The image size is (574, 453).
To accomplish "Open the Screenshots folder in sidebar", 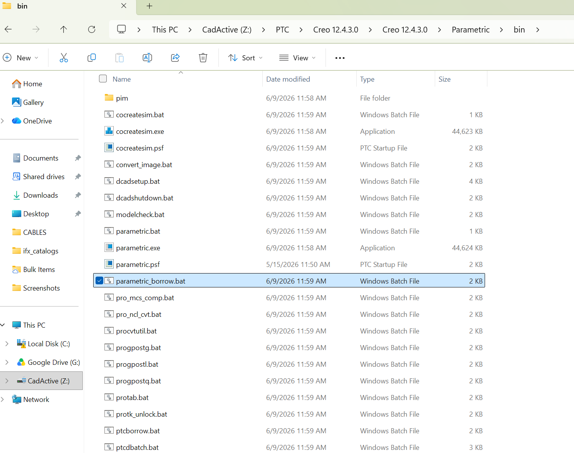I will point(36,288).
